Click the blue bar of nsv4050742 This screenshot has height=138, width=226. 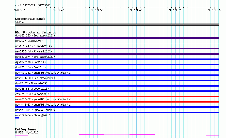coord(117,75)
